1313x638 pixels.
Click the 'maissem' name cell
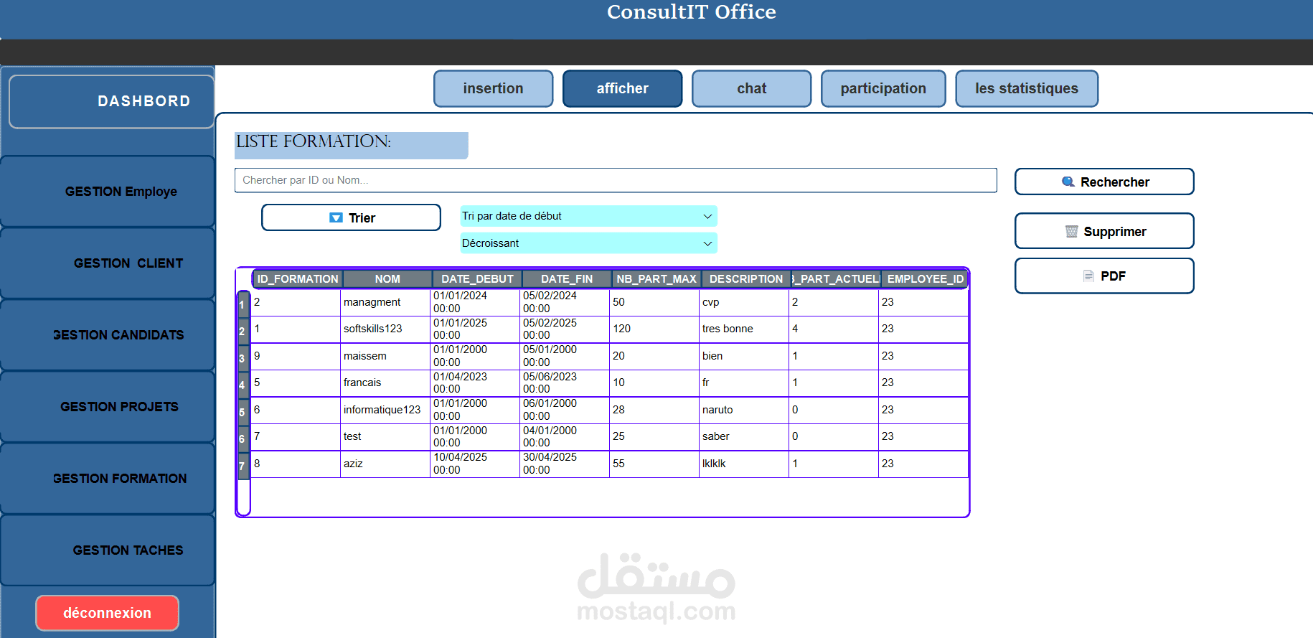(385, 356)
